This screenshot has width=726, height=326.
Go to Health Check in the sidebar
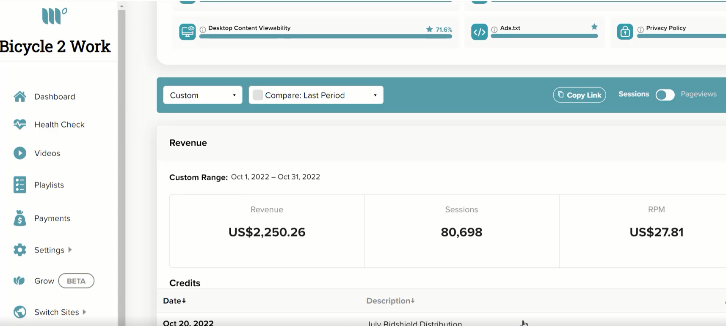(59, 125)
